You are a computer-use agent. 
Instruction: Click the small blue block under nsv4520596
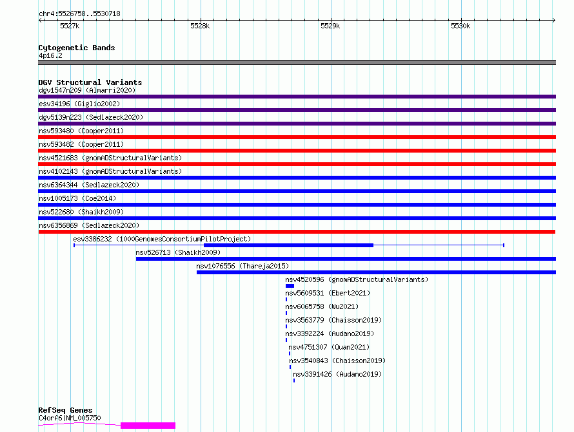[290, 286]
